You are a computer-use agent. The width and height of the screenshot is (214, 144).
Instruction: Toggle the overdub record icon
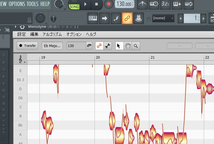point(177,4)
